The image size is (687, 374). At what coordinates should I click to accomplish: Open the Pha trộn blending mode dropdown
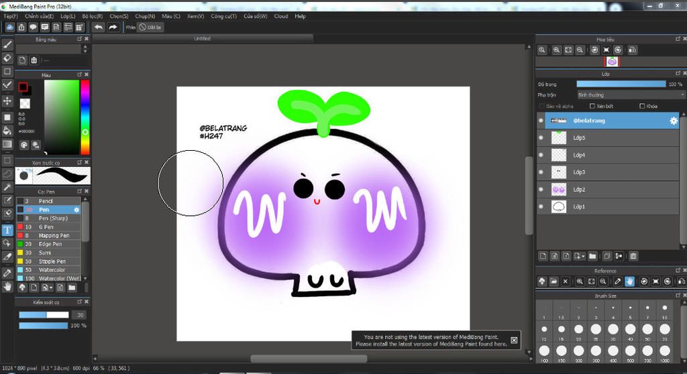coord(631,95)
